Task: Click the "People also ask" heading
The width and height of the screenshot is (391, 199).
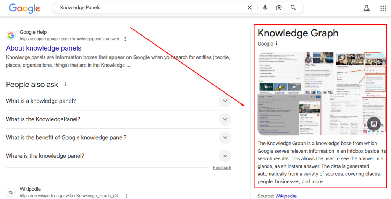Action: (32, 85)
